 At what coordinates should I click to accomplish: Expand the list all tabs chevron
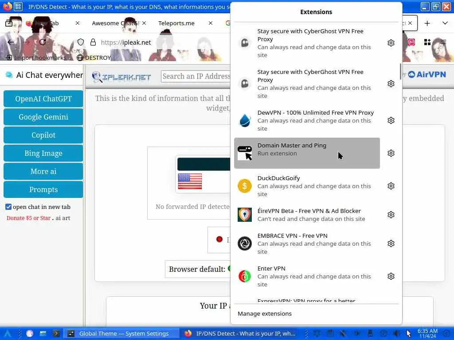pyautogui.click(x=445, y=23)
